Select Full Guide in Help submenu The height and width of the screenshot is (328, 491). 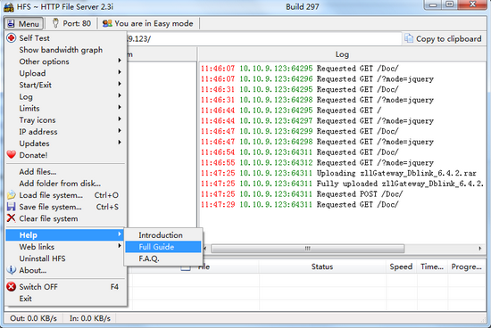coord(163,247)
